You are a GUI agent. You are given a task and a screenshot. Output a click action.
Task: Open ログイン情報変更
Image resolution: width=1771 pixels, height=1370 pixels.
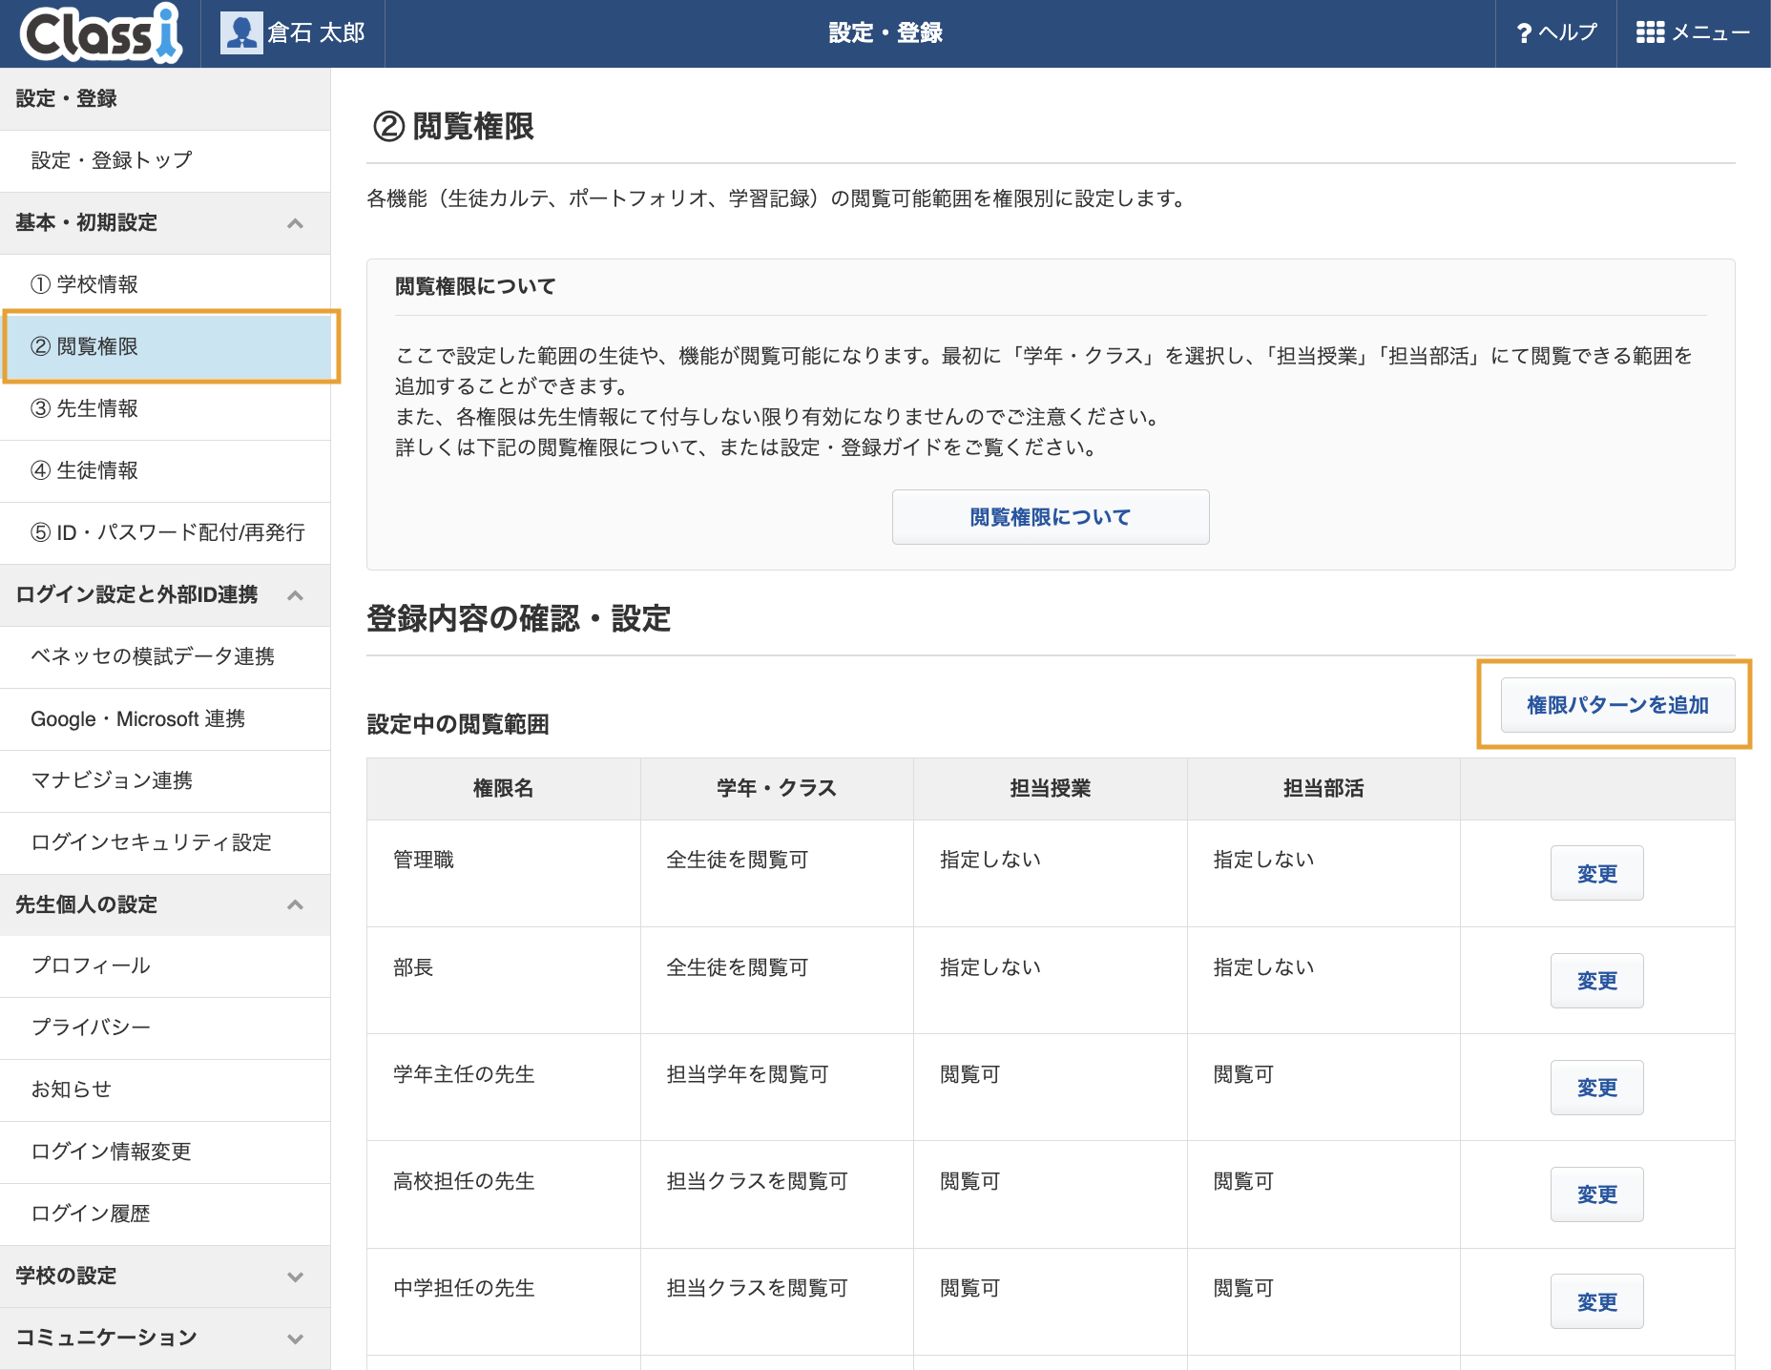(165, 1152)
